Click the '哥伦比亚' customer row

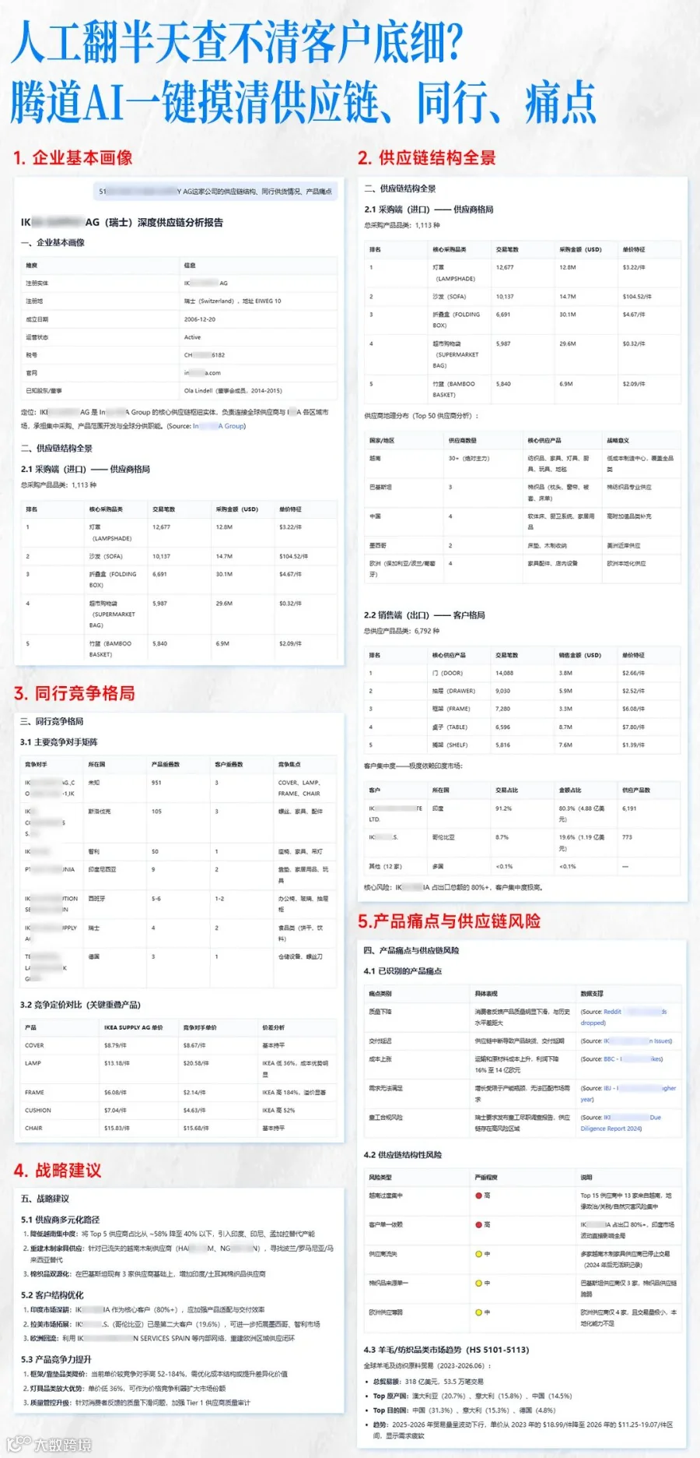point(522,843)
